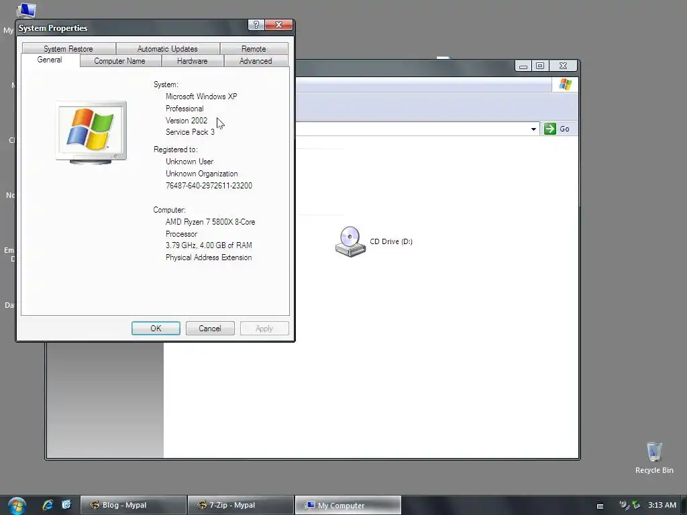
Task: Click the 3.79 GHz, 4.00 GB of RAM line
Action: (209, 245)
